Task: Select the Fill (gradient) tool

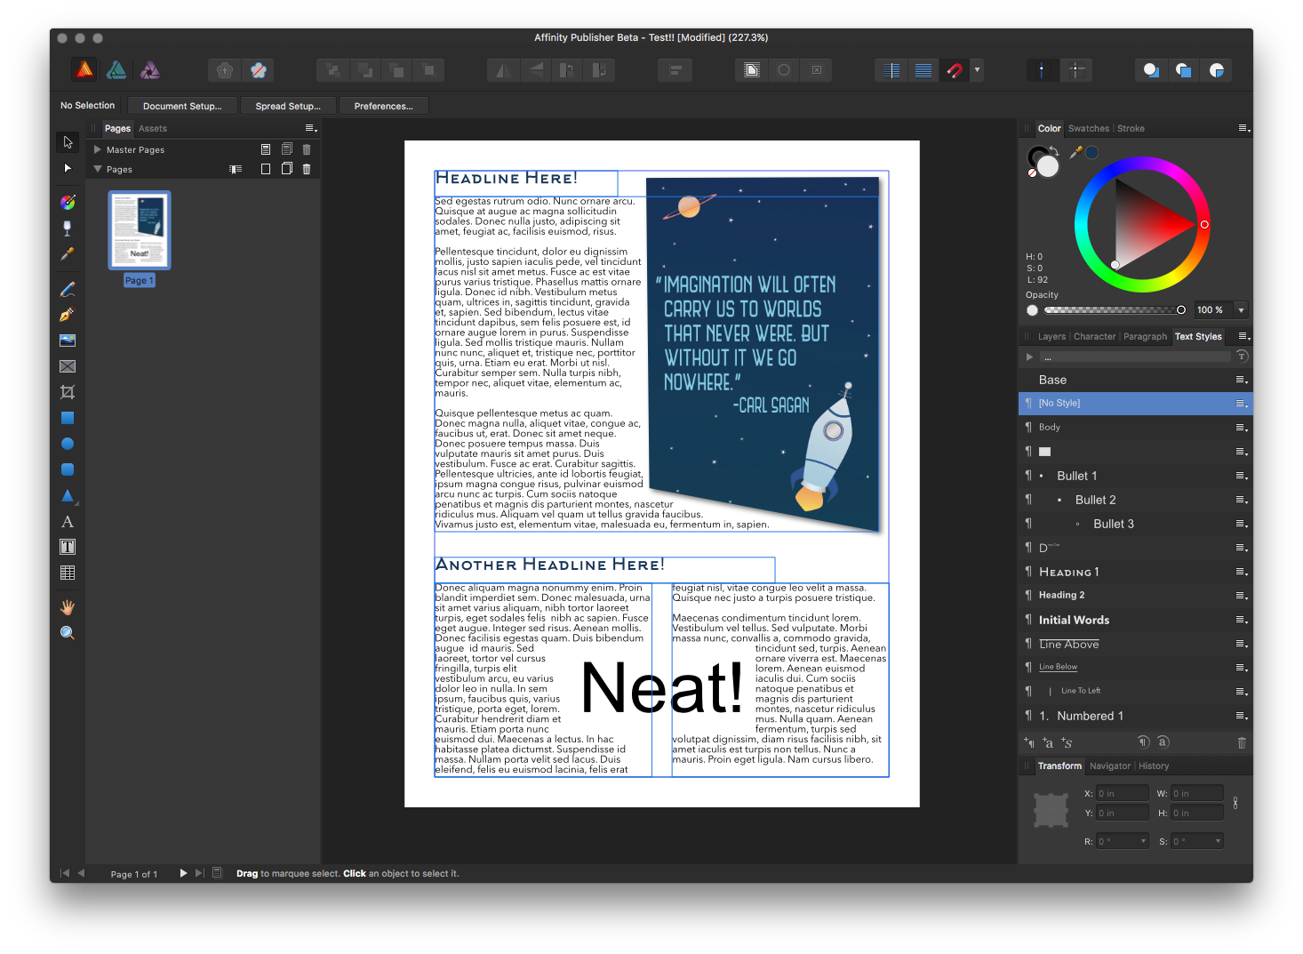Action: coord(68,203)
